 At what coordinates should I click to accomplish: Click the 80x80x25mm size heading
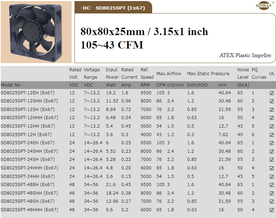point(144,32)
